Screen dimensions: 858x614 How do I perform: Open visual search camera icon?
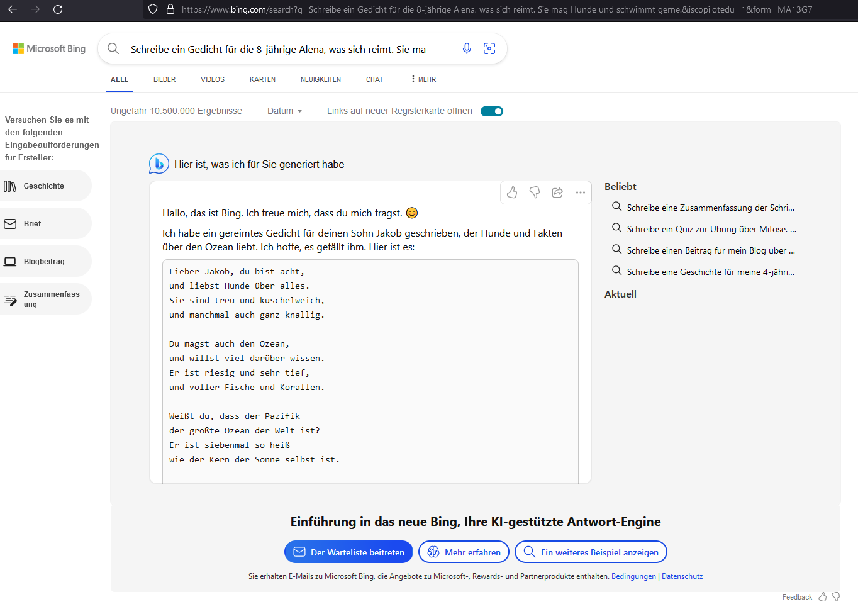pos(489,48)
